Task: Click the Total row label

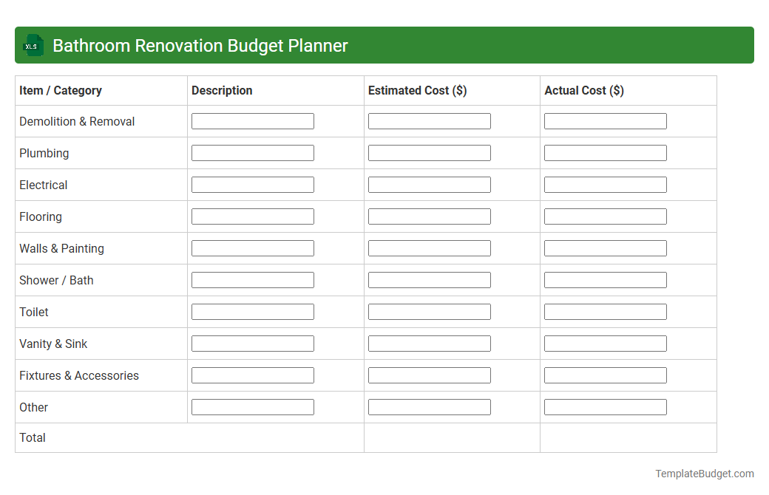Action: click(x=33, y=437)
